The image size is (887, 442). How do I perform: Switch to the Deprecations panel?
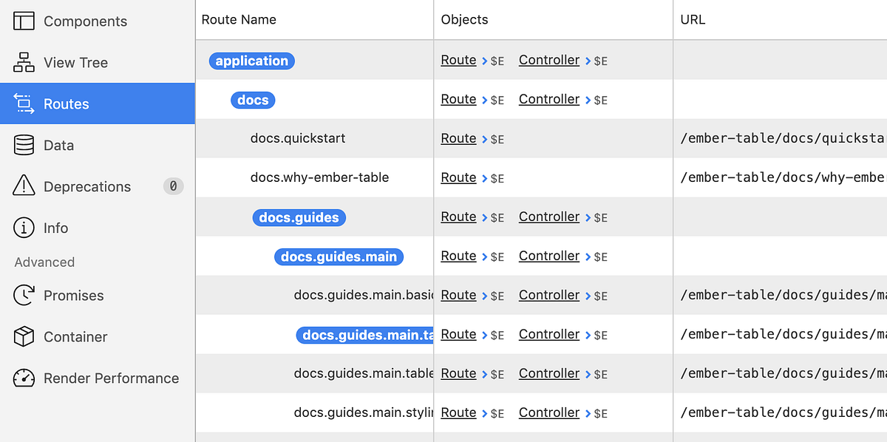tap(89, 186)
